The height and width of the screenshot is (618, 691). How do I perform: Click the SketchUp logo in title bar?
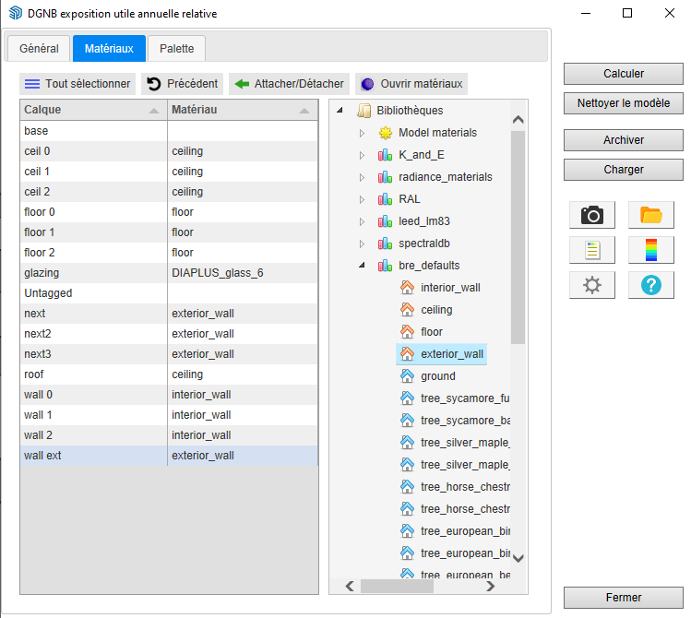[x=16, y=13]
